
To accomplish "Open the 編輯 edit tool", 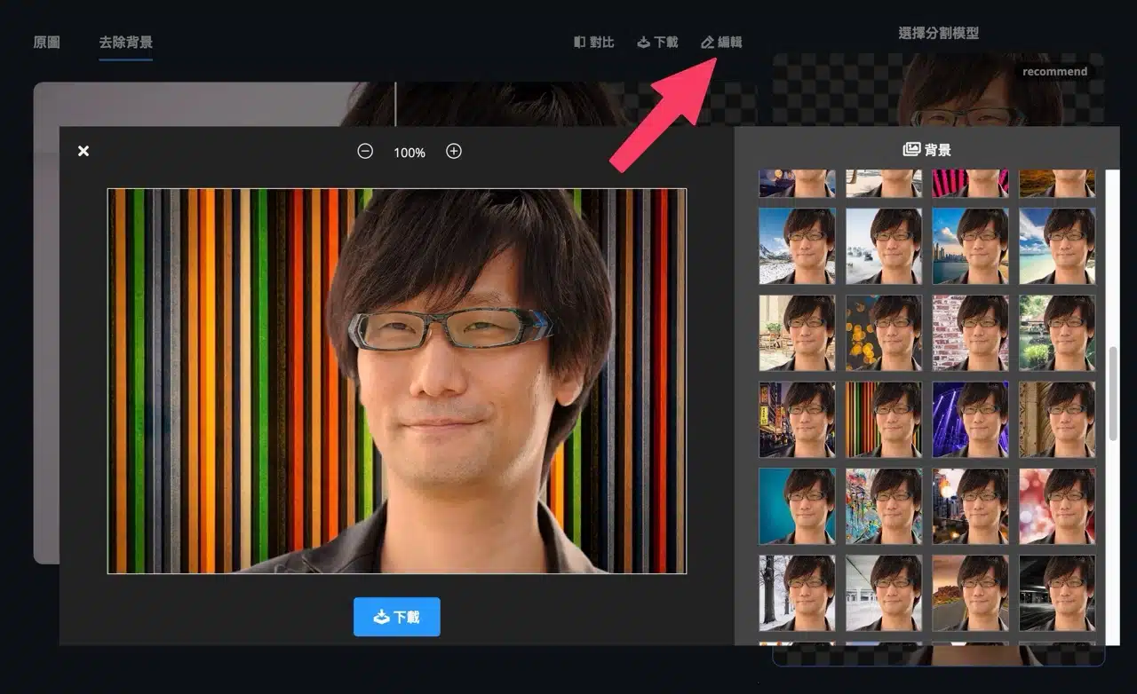I will point(720,42).
